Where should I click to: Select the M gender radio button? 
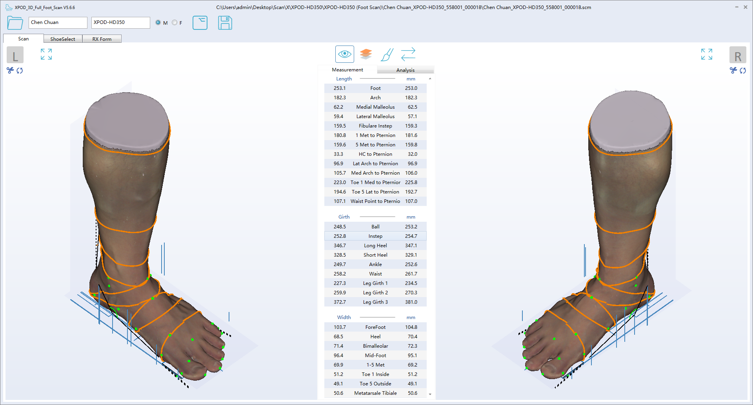pyautogui.click(x=158, y=23)
